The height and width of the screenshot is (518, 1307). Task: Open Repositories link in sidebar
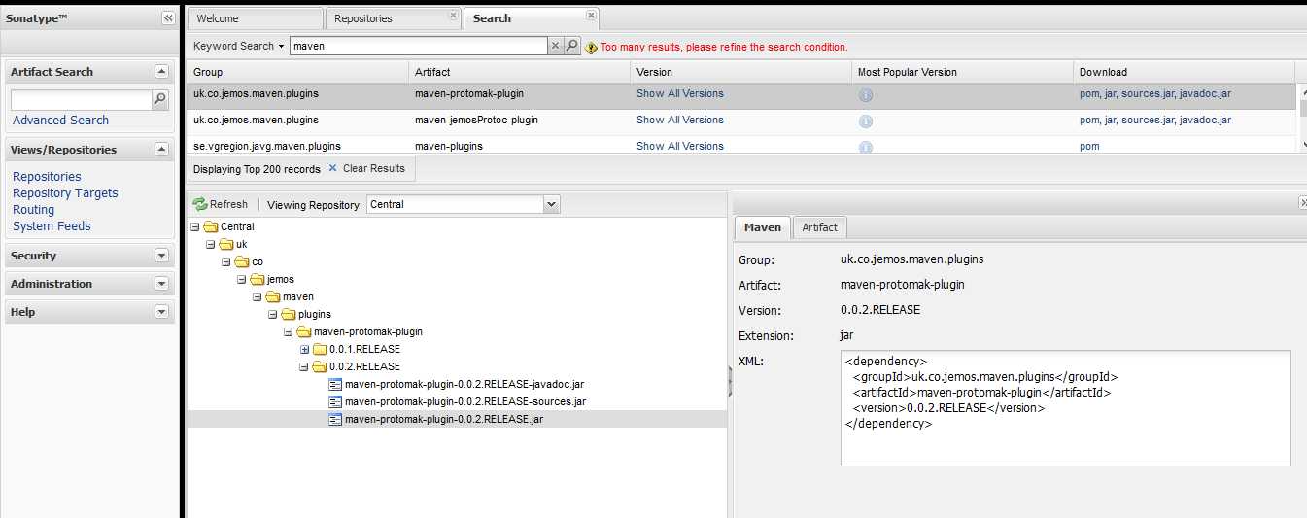click(47, 177)
